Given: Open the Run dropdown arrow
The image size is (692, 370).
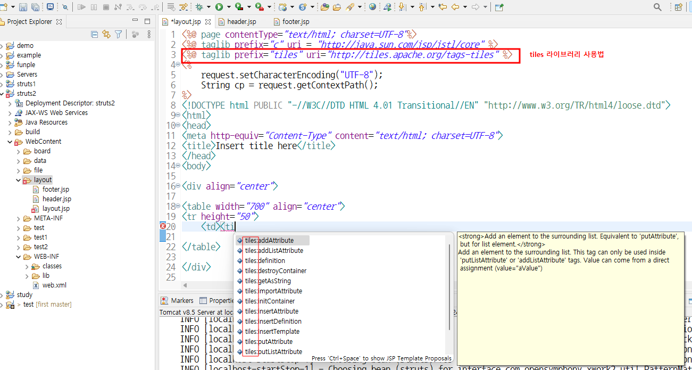Looking at the screenshot, I should coord(229,7).
